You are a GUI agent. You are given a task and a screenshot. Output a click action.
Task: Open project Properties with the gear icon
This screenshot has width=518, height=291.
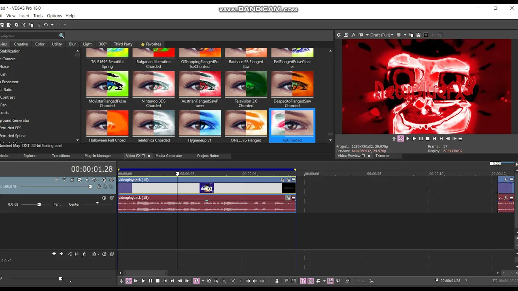[17, 25]
